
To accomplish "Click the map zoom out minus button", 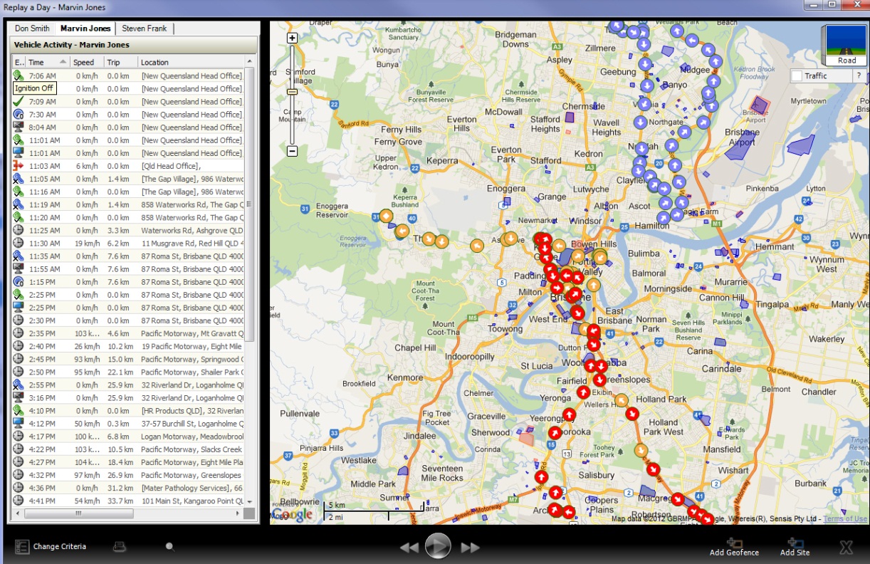I will tap(292, 151).
